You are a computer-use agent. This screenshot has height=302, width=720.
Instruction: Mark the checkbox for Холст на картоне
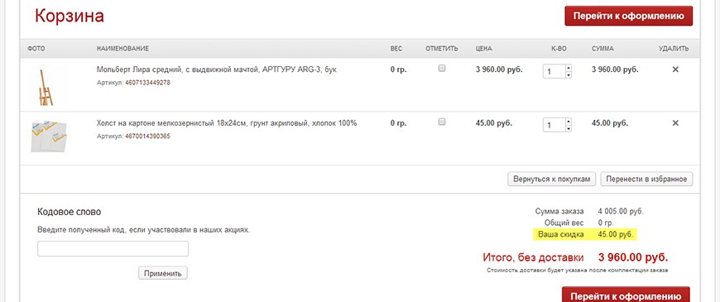[442, 122]
